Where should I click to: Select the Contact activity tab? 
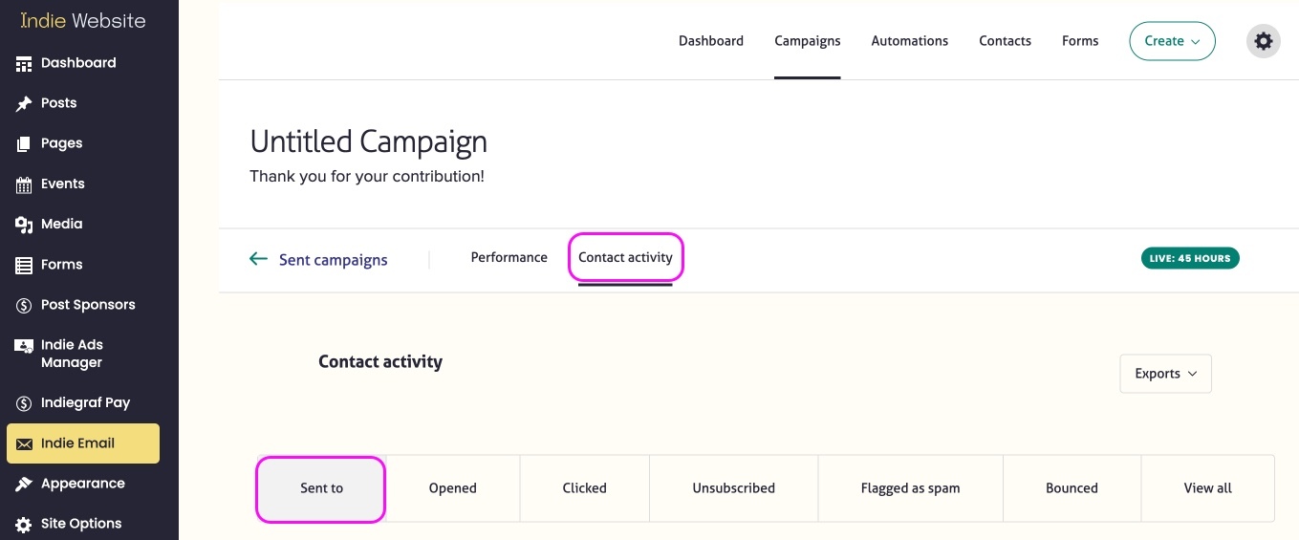click(x=625, y=258)
